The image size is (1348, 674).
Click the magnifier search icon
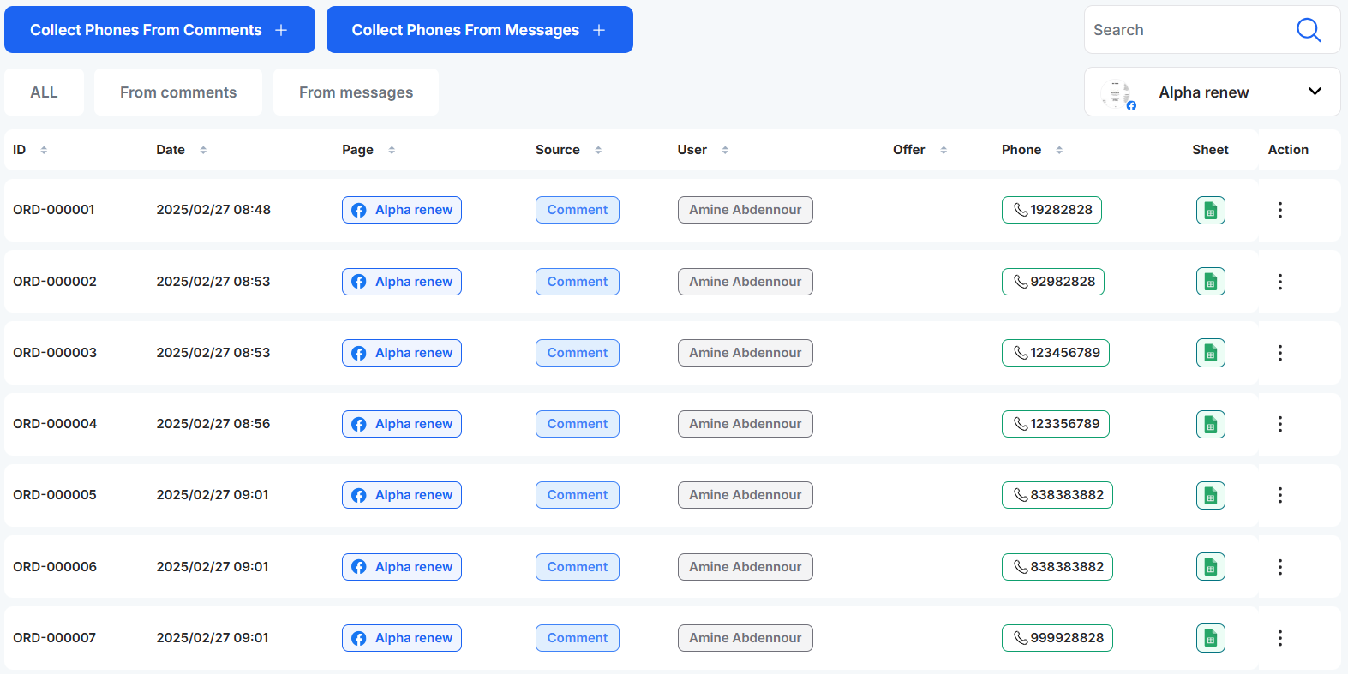click(1308, 30)
